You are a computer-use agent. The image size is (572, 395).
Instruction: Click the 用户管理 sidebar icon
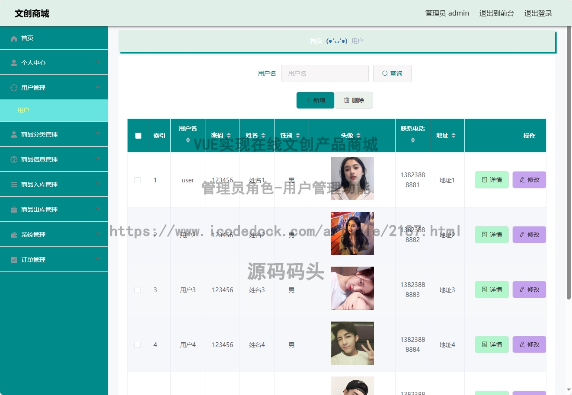(x=14, y=88)
